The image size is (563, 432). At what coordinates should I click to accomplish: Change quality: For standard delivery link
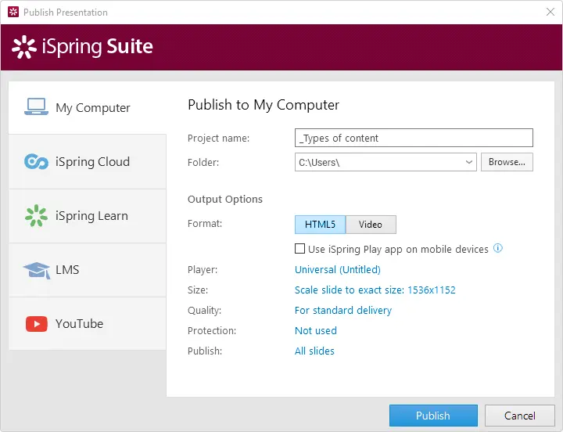pos(343,310)
